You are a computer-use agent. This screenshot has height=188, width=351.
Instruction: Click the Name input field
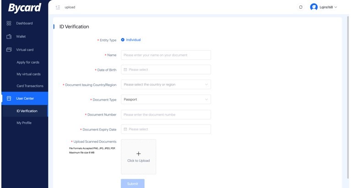pyautogui.click(x=166, y=55)
